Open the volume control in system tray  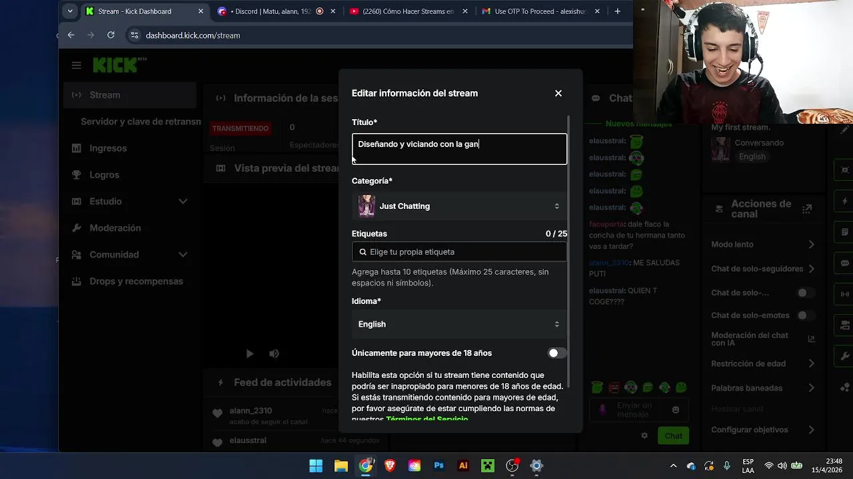pyautogui.click(x=782, y=466)
